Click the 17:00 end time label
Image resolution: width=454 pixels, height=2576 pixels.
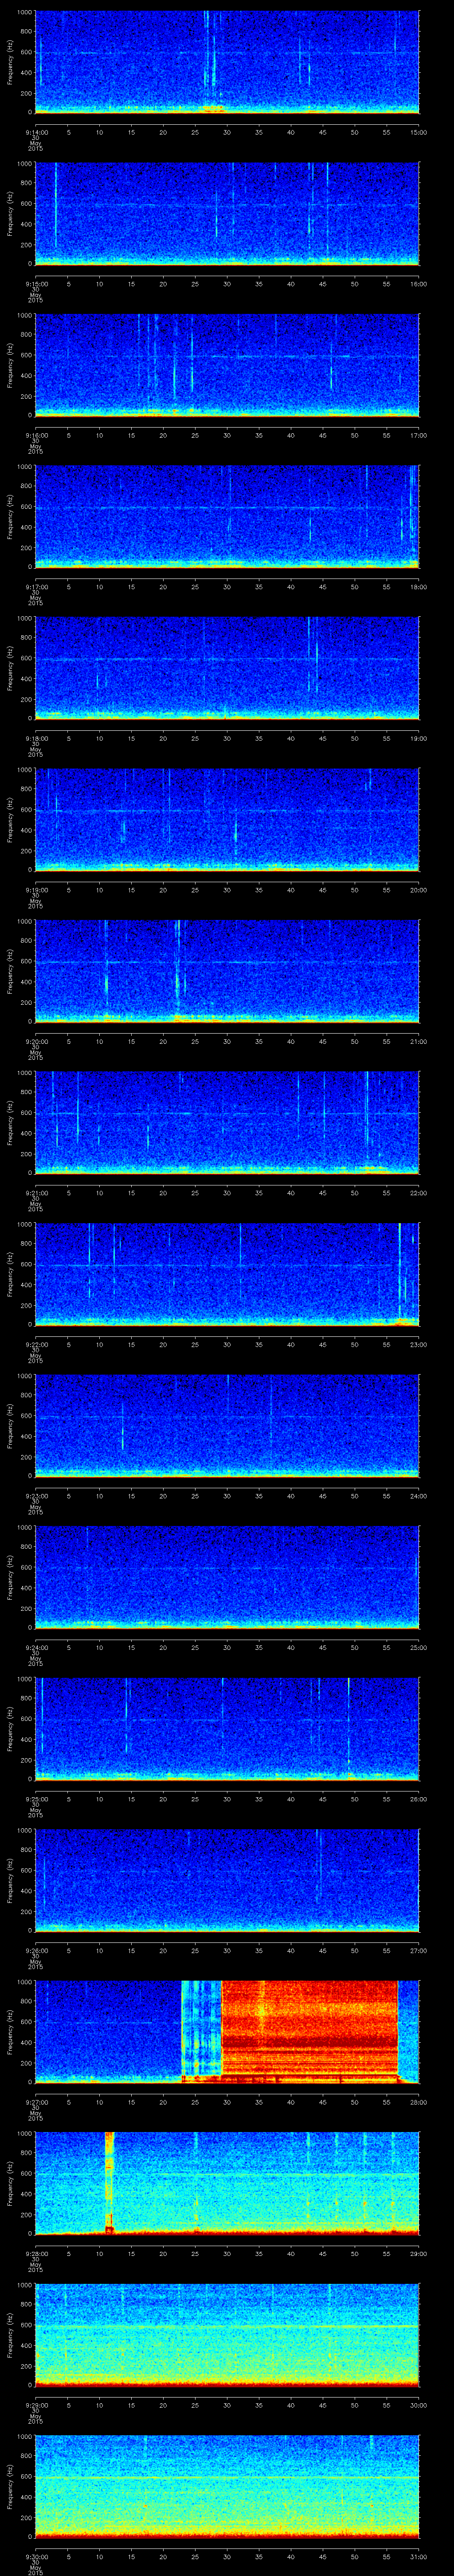point(419,435)
